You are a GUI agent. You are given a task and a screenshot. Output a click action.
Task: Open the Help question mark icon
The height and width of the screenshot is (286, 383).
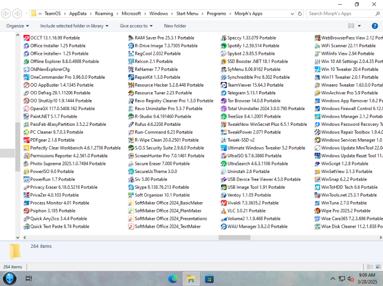coord(375,26)
